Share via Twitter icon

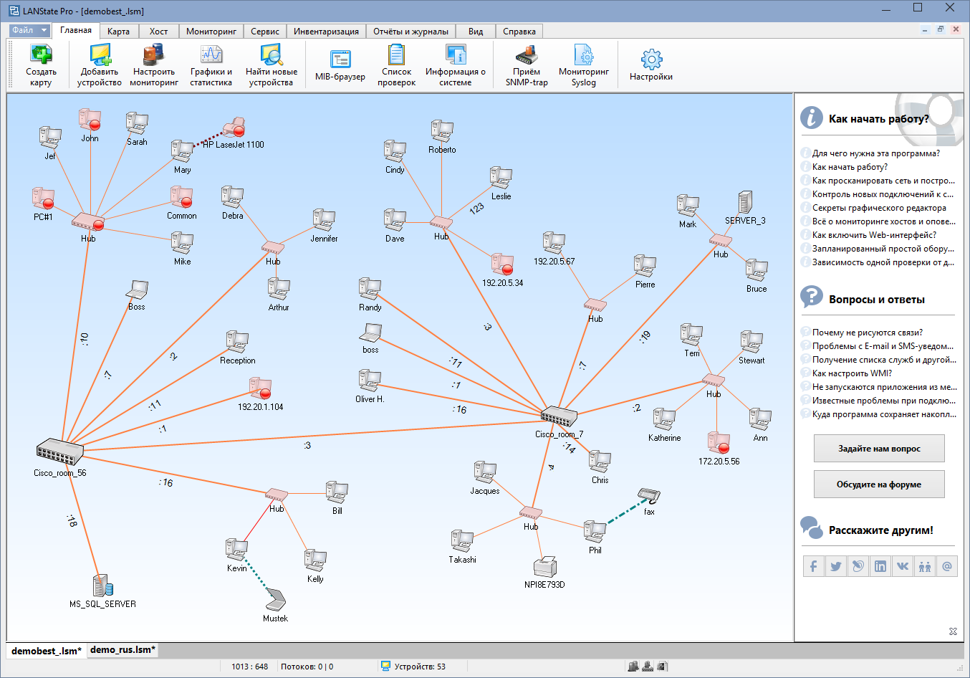pyautogui.click(x=835, y=566)
